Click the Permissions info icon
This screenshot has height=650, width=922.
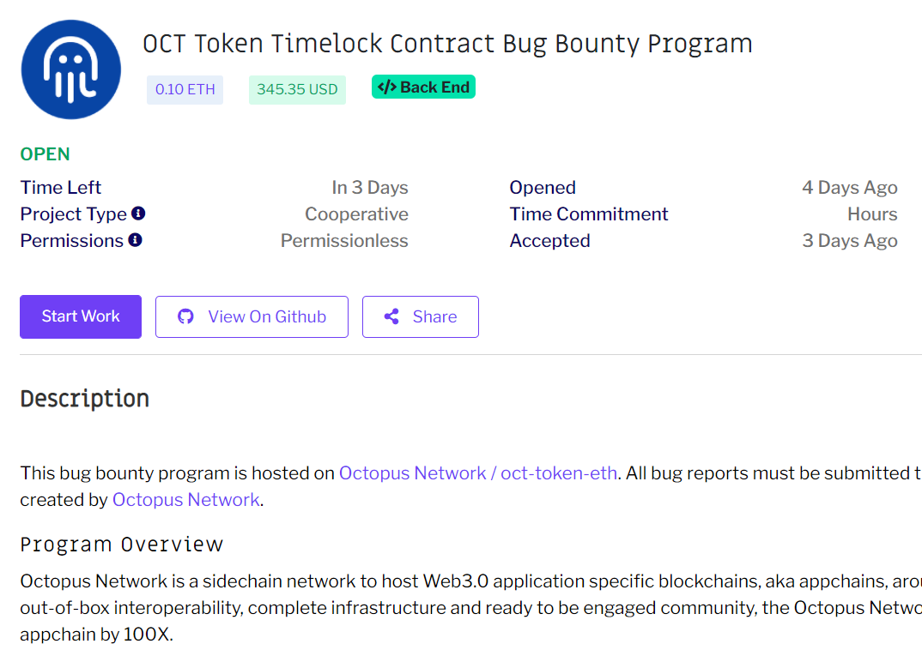[135, 240]
